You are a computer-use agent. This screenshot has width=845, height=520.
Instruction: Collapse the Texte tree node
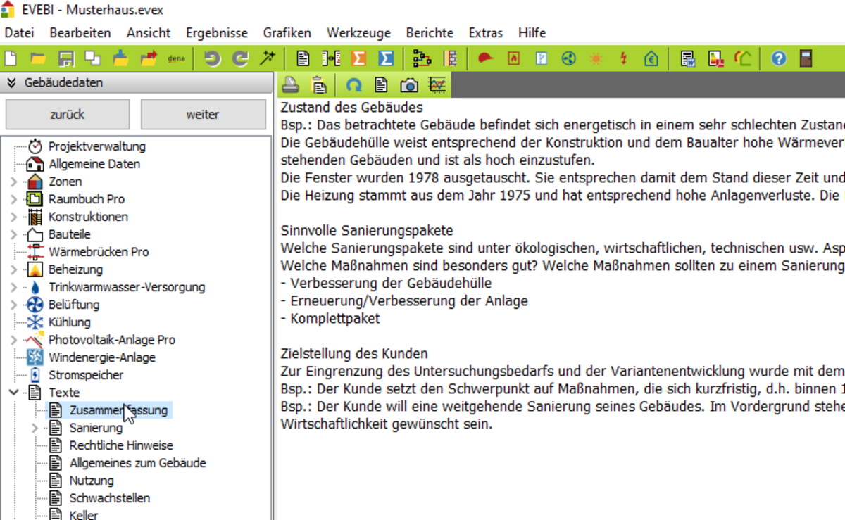tap(13, 393)
